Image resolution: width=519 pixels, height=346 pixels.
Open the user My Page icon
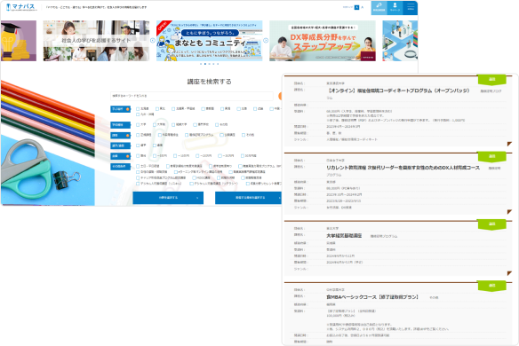395,7
